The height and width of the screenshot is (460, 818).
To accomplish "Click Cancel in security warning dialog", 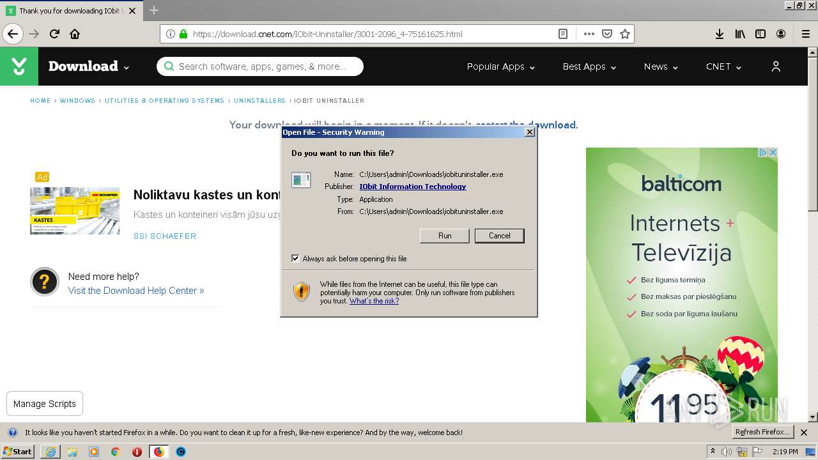I will click(500, 236).
